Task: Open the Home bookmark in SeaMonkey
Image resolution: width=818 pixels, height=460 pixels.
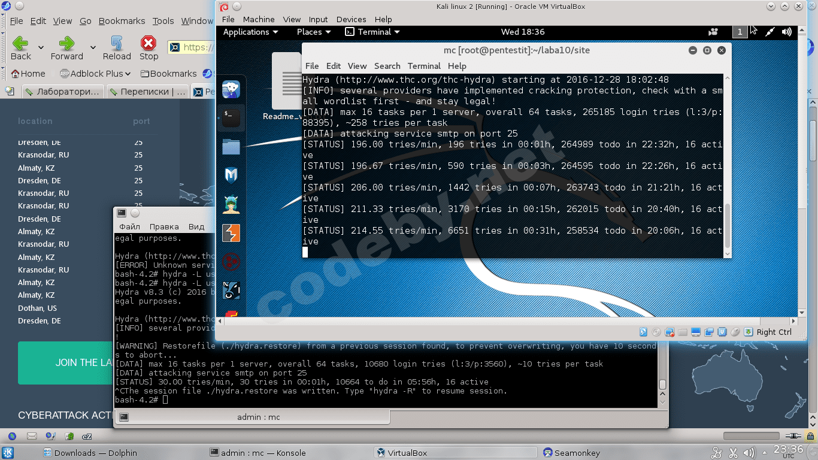Action: [x=28, y=74]
